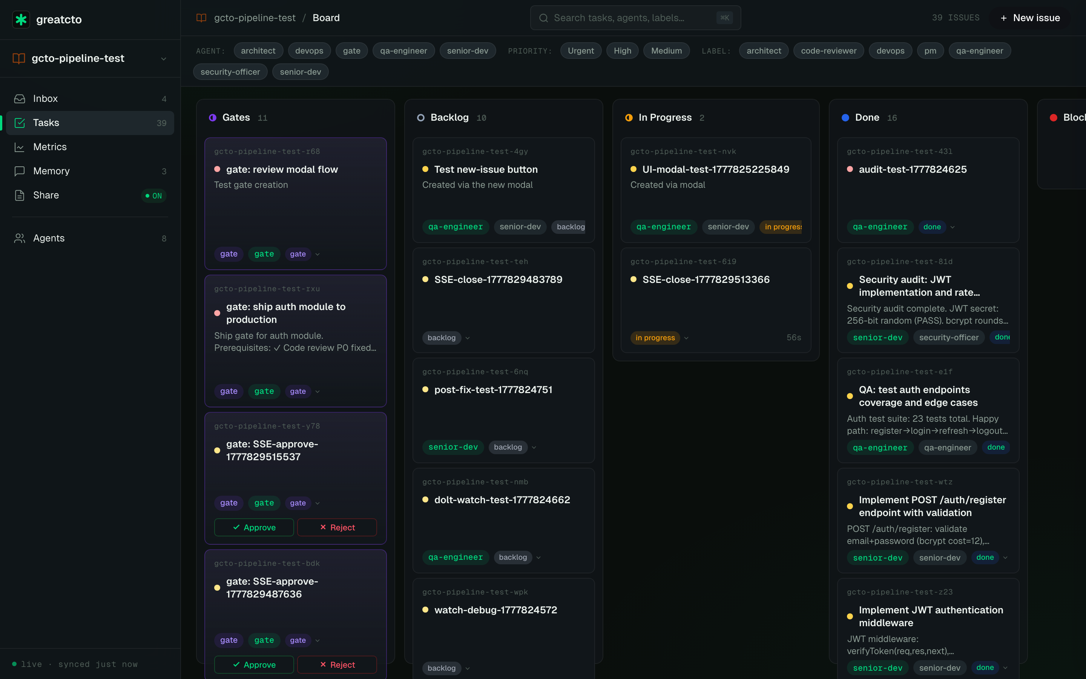Open backlog status dropdown on post-fix-test card
The height and width of the screenshot is (679, 1086).
coord(534,447)
